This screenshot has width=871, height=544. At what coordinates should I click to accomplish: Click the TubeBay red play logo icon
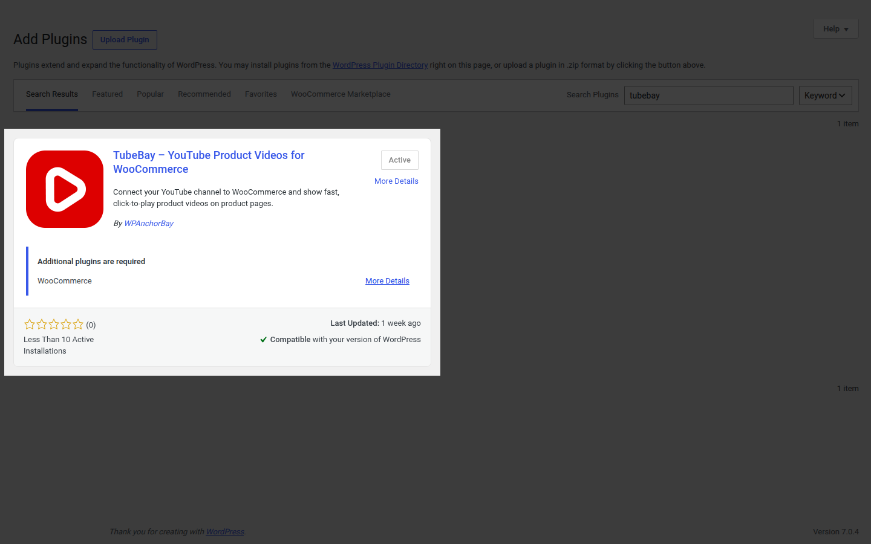(65, 189)
